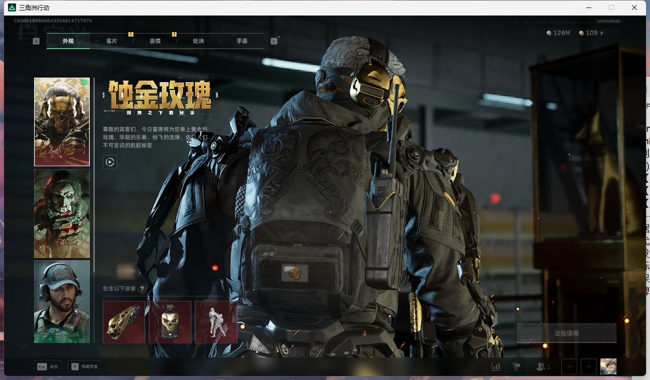
Task: Select the 手表 tab
Action: [242, 41]
